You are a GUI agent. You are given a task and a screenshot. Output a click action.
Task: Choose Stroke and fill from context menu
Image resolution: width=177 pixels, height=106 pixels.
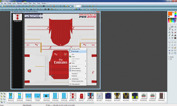click(78, 49)
